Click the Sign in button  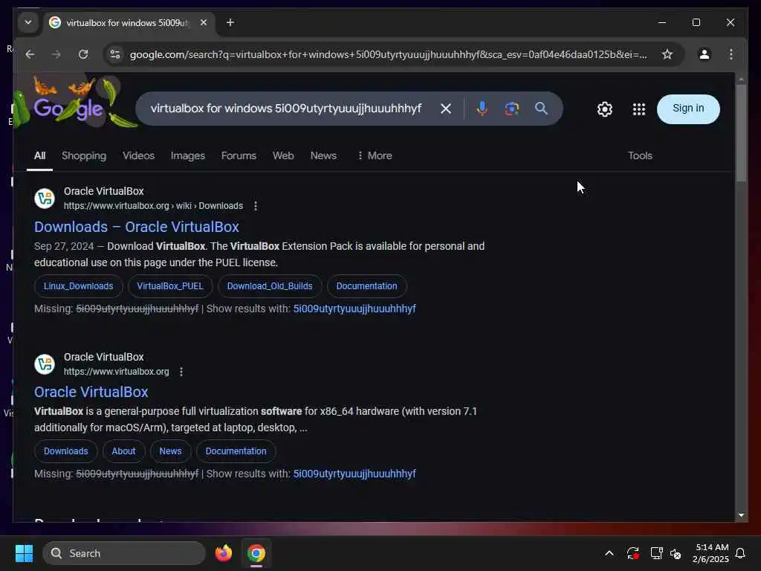pyautogui.click(x=688, y=109)
